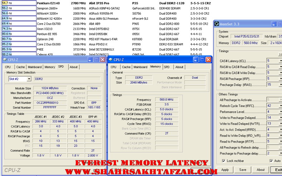Open the RAS# to CAS# Write Delay dropdown
Image resolution: width=282 pixels, height=176 pixels.
coord(280,73)
